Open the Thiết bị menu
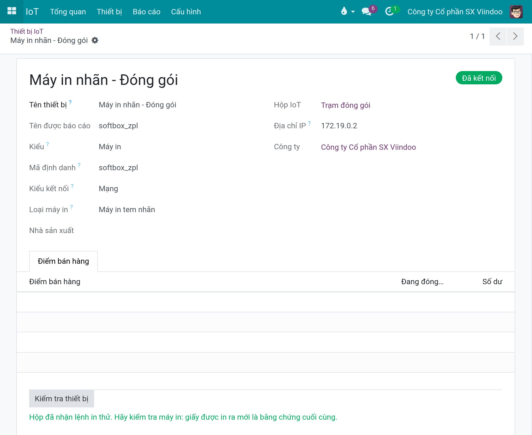 pyautogui.click(x=109, y=12)
